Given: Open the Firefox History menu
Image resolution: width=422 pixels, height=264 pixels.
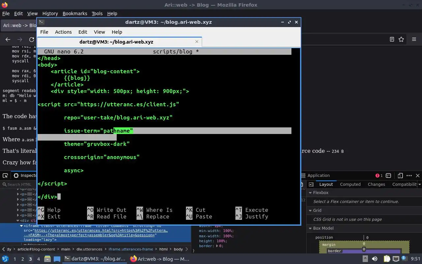Looking at the screenshot, I should click(50, 14).
